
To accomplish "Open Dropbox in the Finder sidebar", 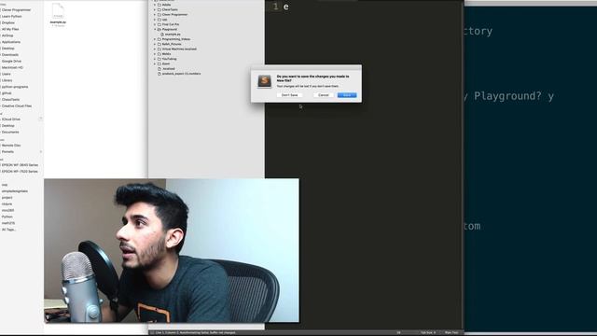I will [x=8, y=22].
